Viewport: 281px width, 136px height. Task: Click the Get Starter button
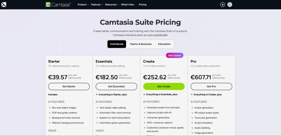coord(69,86)
